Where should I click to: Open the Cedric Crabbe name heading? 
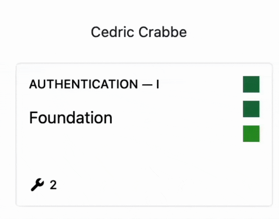(139, 32)
